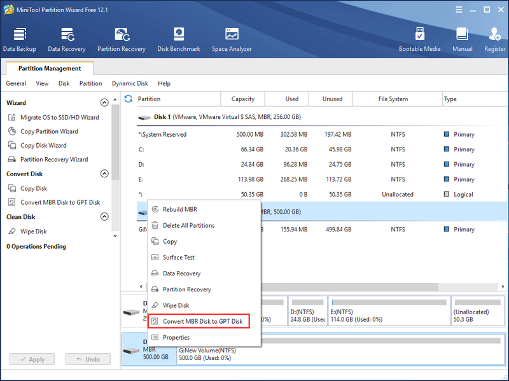Open Partition Recovery in top toolbar
Viewport: 509px width, 381px height.
tap(122, 39)
